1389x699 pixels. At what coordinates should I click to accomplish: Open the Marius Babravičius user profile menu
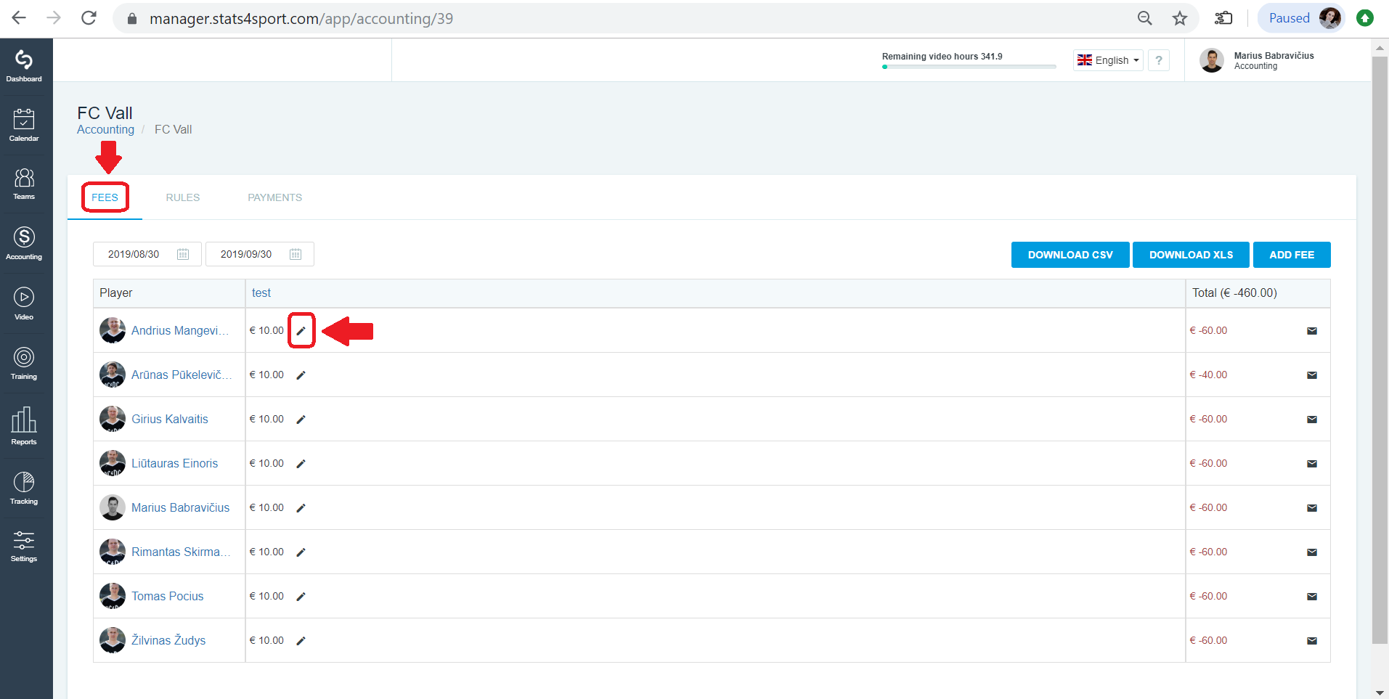click(1258, 60)
